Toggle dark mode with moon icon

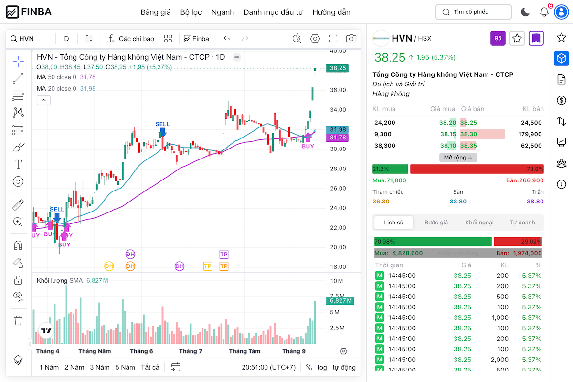(525, 12)
